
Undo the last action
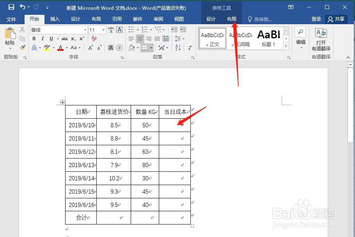22,7
